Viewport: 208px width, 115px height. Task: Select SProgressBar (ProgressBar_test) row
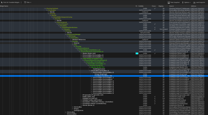pyautogui.click(x=104, y=95)
